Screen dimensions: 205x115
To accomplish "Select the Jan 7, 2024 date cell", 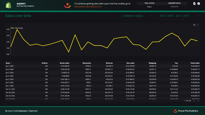I will click(x=9, y=66).
